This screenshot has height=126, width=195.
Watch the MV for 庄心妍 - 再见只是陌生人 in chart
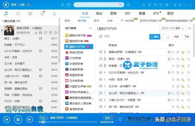click(x=169, y=93)
